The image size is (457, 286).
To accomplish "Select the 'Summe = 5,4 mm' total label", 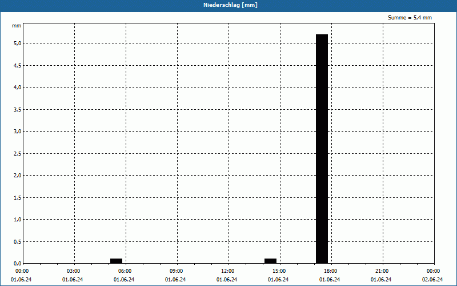I will [410, 18].
